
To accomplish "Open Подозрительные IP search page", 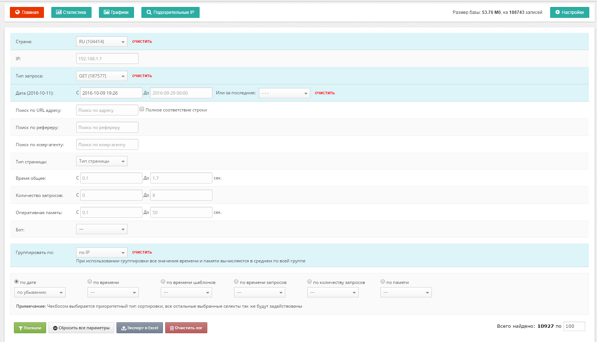I will click(170, 12).
